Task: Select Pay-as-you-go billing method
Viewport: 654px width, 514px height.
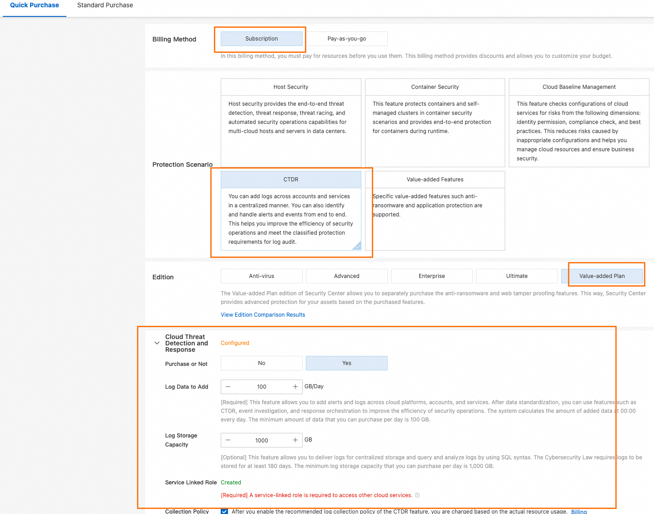Action: click(x=347, y=39)
